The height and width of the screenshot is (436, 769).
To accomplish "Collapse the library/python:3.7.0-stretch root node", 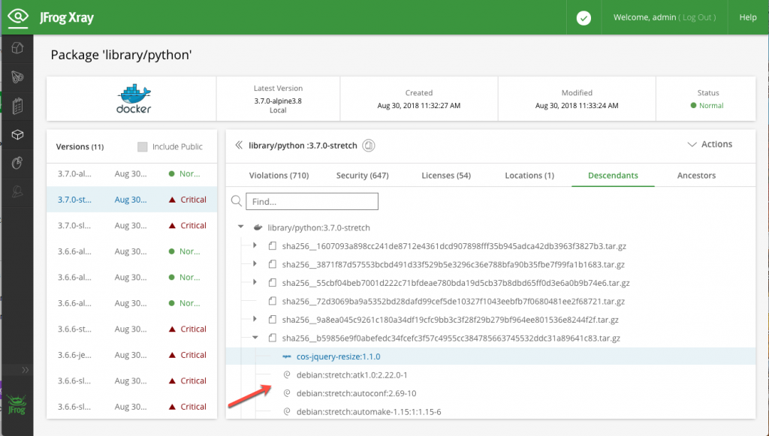I will coord(240,227).
